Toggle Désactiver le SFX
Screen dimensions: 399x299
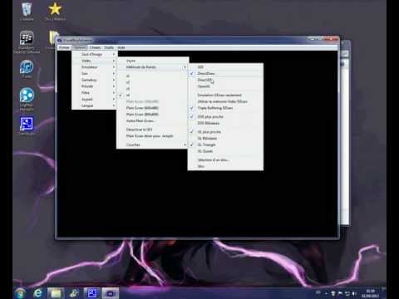[x=152, y=130]
